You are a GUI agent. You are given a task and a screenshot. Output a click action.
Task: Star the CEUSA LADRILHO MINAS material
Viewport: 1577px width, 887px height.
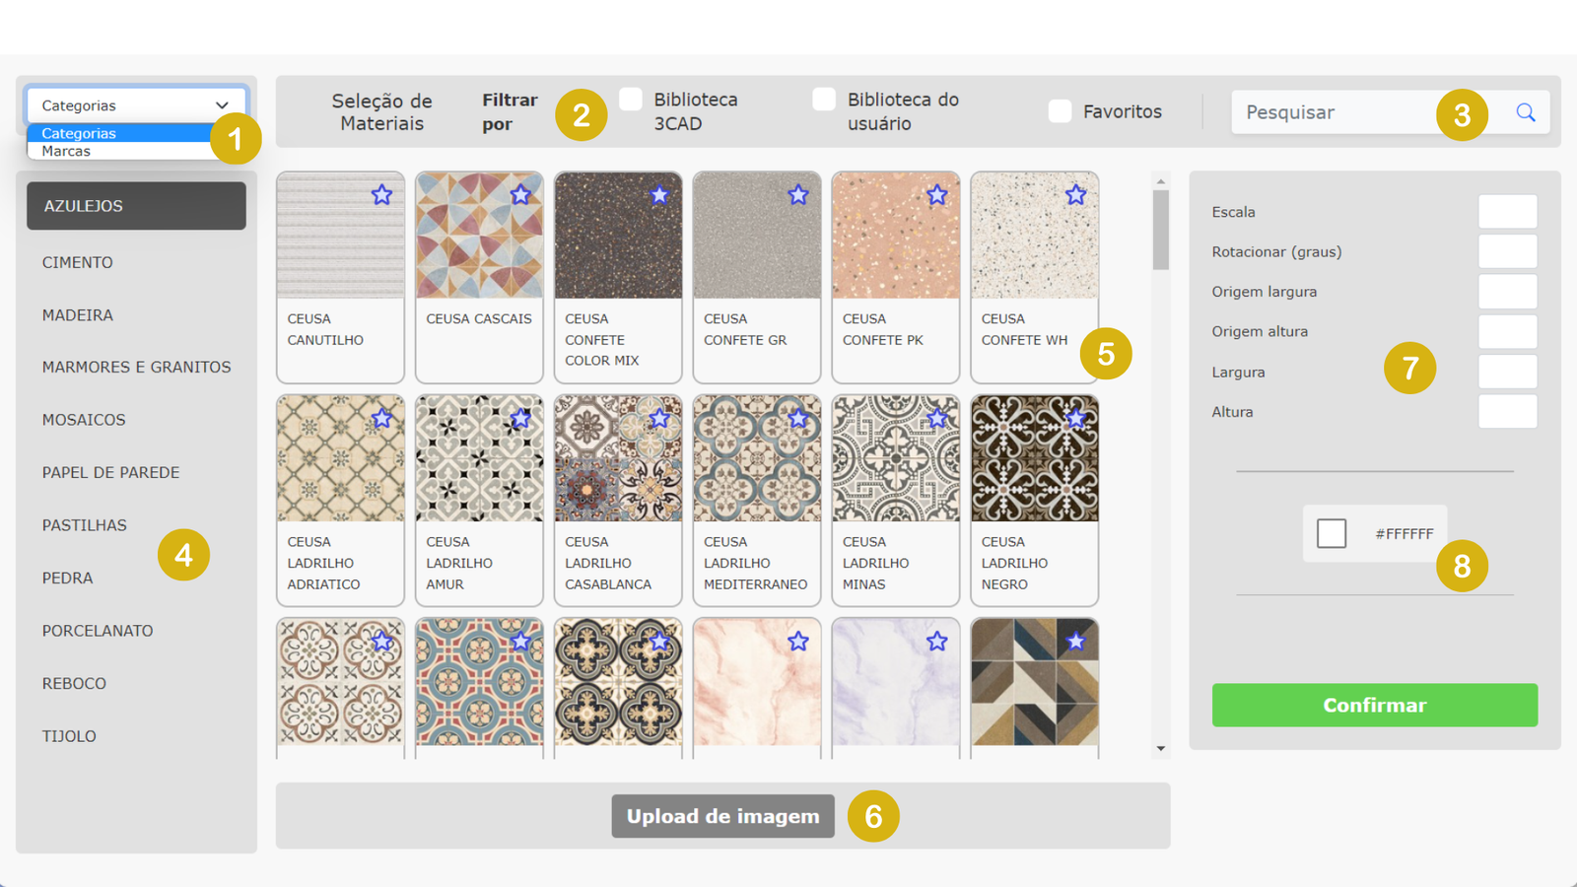pos(936,418)
